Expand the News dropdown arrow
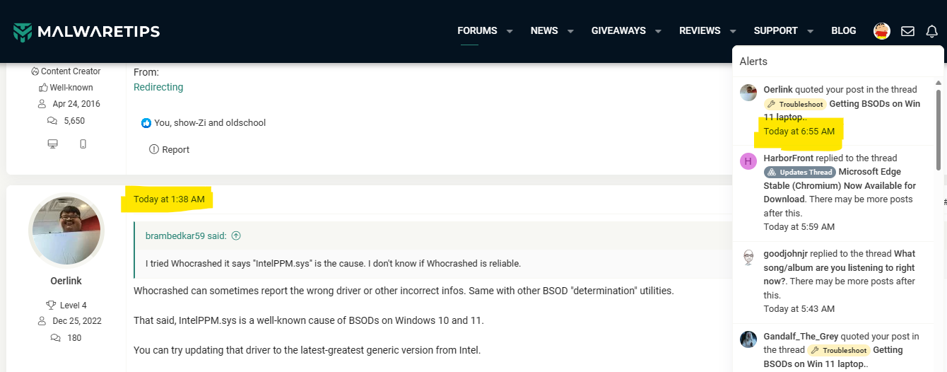This screenshot has width=947, height=372. point(570,31)
